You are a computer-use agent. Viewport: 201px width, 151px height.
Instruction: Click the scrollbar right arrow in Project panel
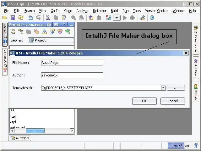tap(72, 131)
